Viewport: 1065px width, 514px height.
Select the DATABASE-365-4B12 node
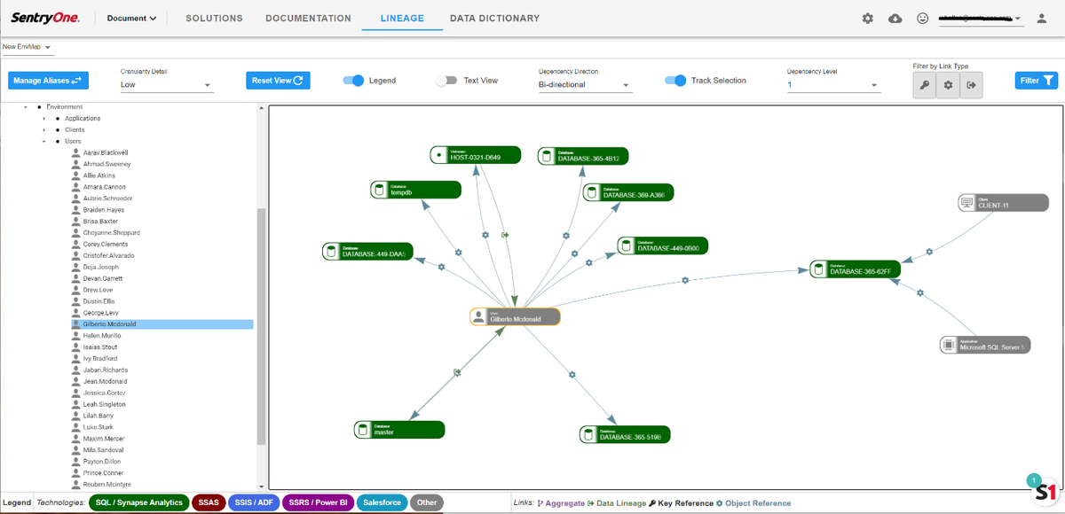pos(583,156)
